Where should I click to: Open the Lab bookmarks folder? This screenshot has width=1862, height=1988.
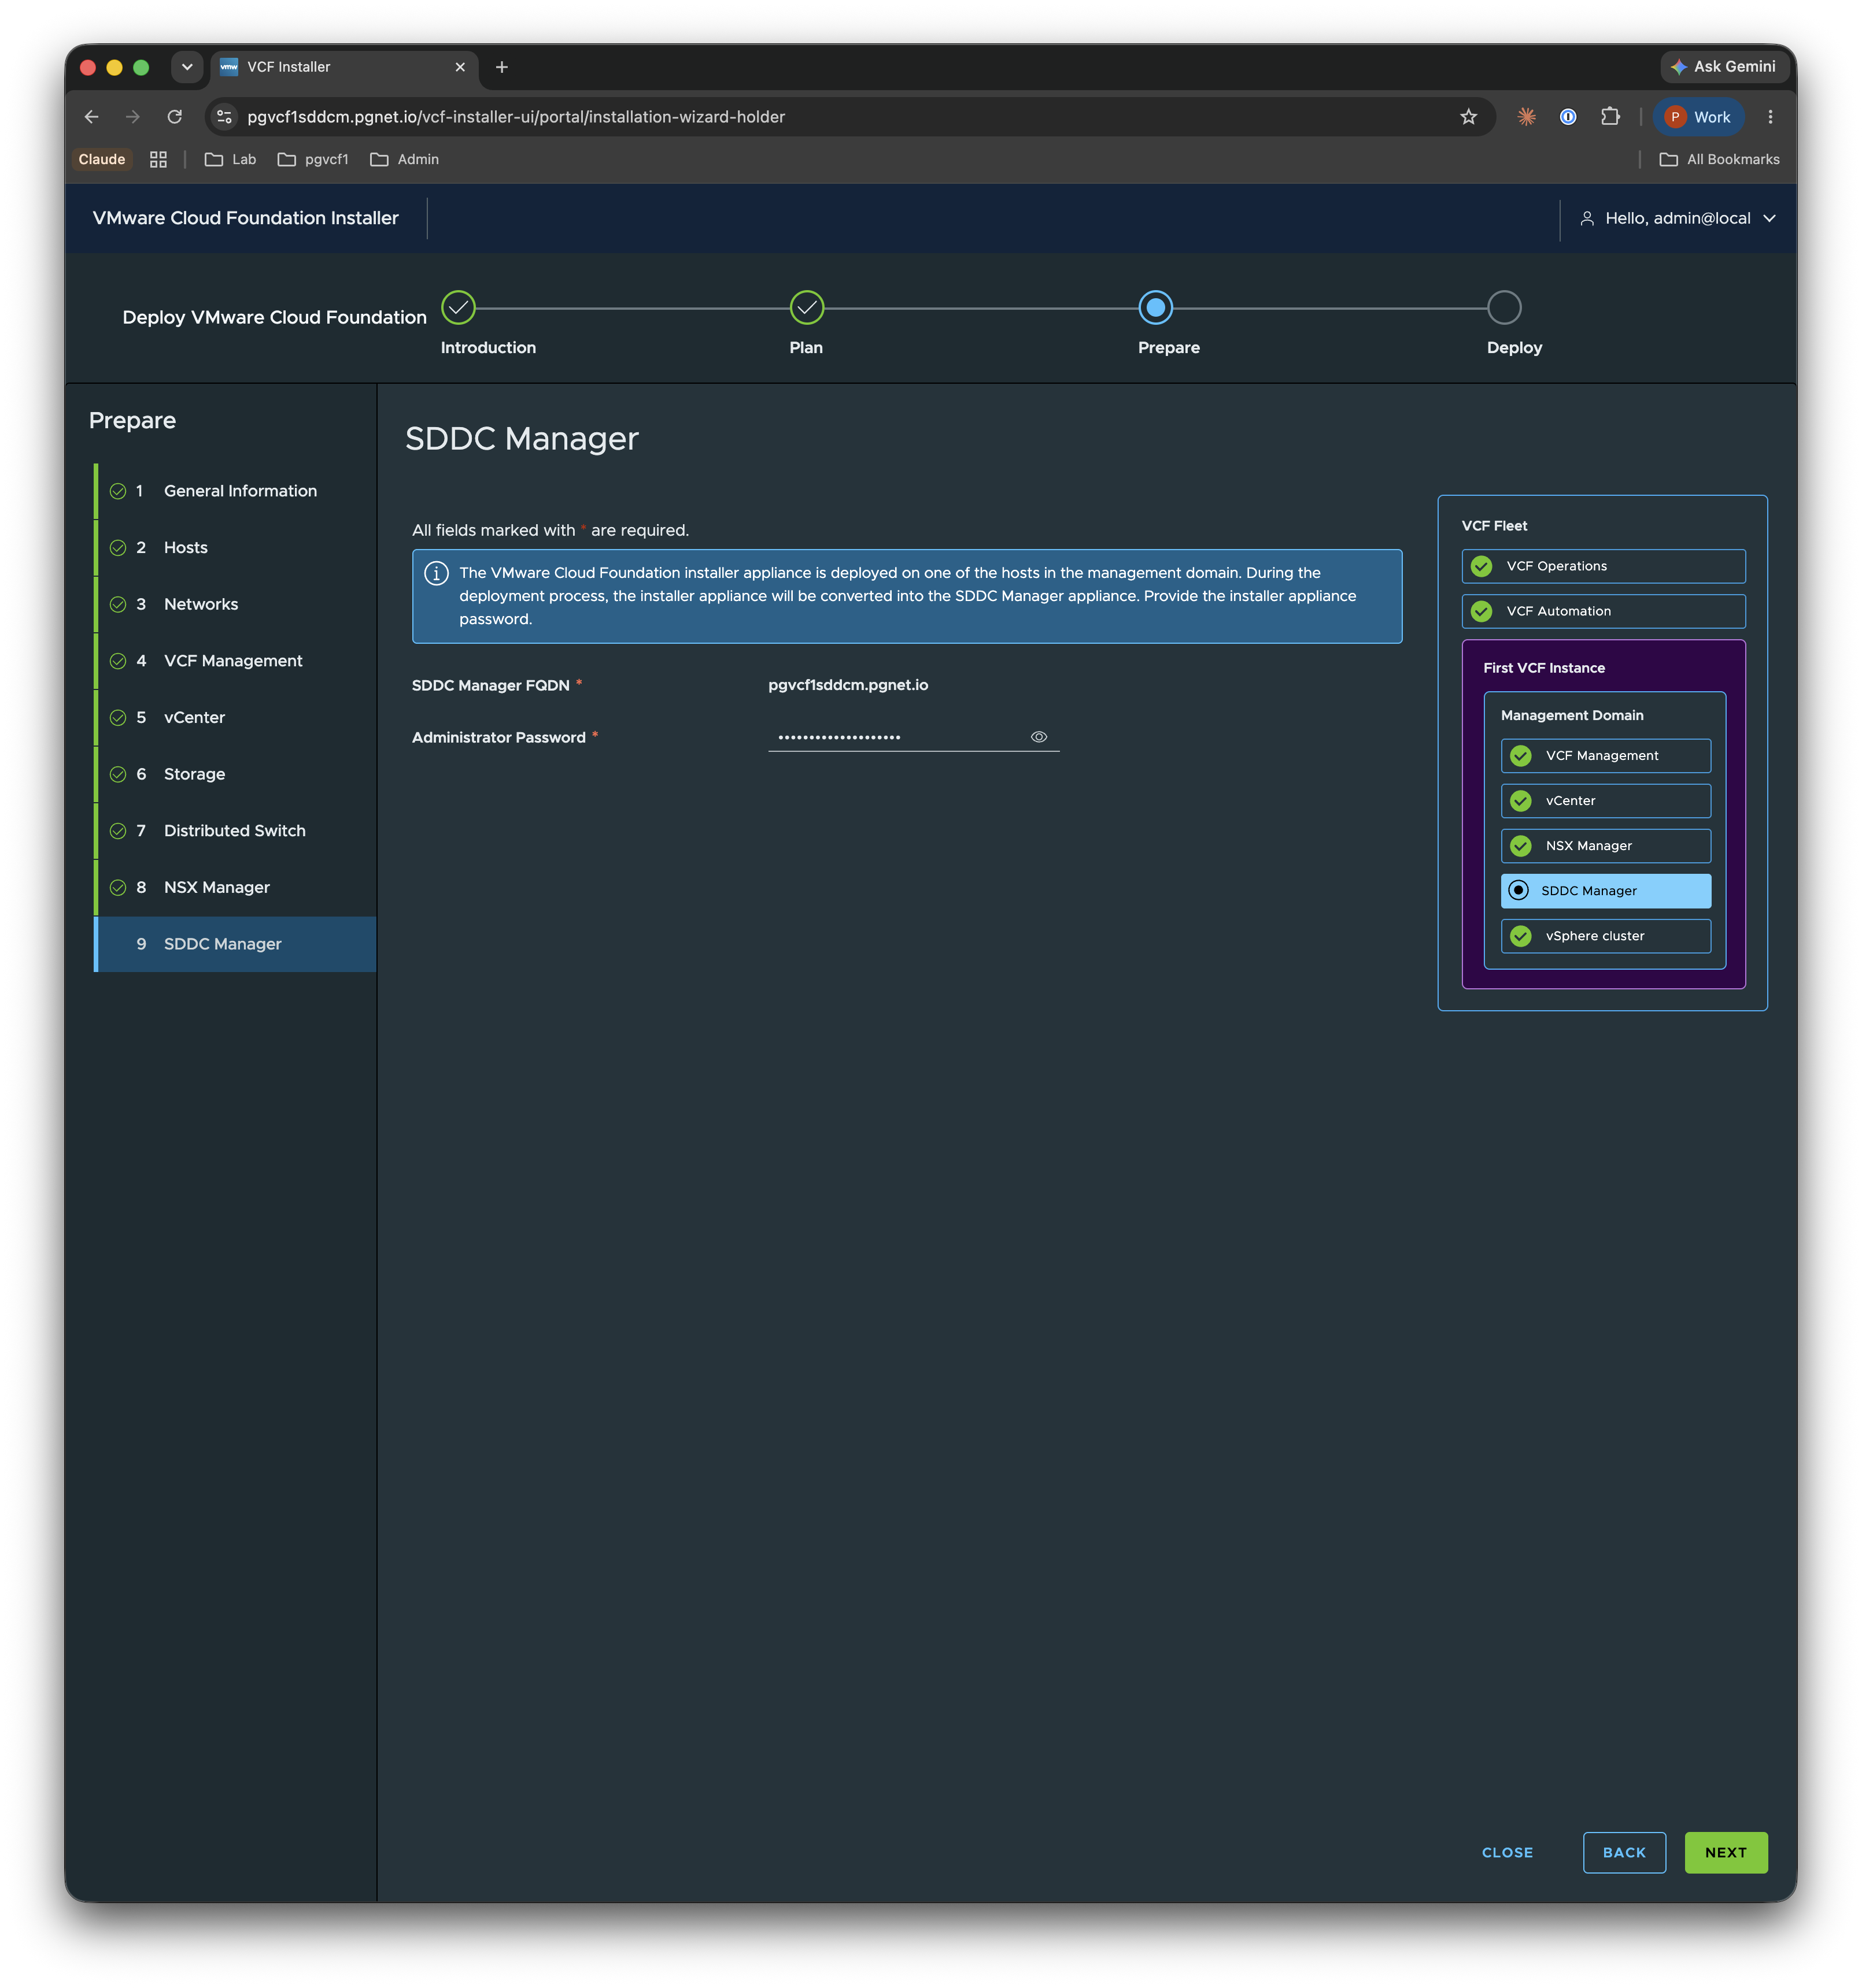230,159
